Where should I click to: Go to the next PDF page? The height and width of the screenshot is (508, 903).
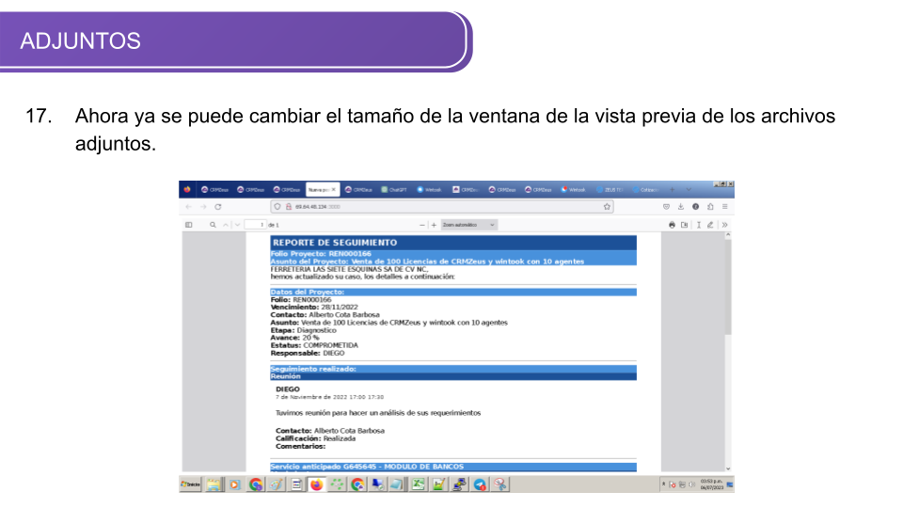(237, 225)
